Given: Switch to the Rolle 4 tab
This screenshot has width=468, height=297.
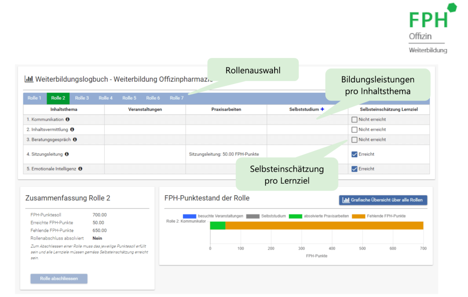Looking at the screenshot, I should click(106, 98).
